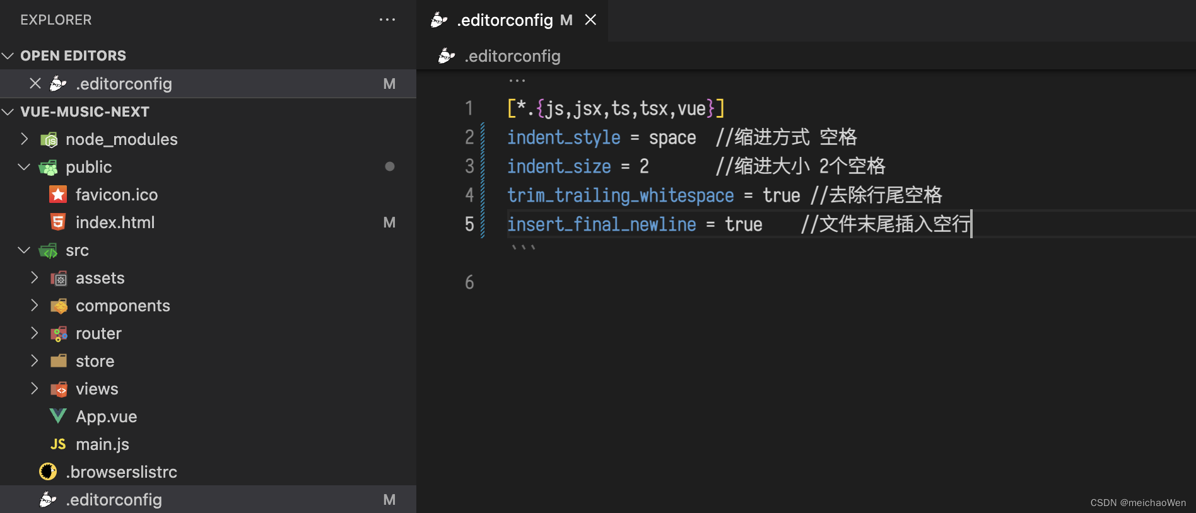Close .editorconfig in Open Editors list
The height and width of the screenshot is (513, 1196).
click(35, 83)
